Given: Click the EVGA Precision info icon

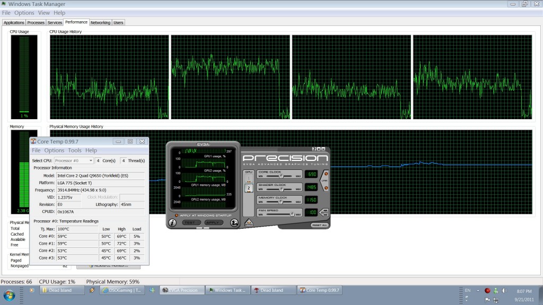Looking at the screenshot, I should click(x=172, y=223).
